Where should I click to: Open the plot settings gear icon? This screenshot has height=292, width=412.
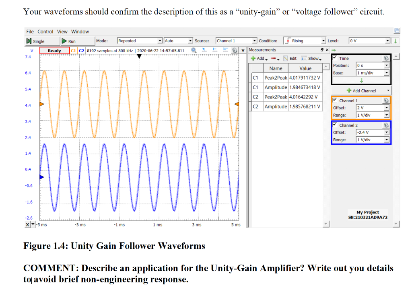[235, 50]
